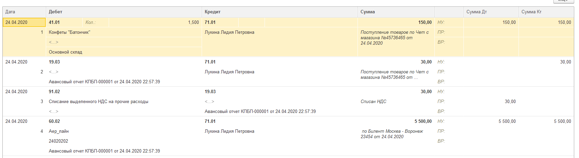The image size is (579, 158).
Task: Click the "Кредит" column header
Action: click(212, 12)
